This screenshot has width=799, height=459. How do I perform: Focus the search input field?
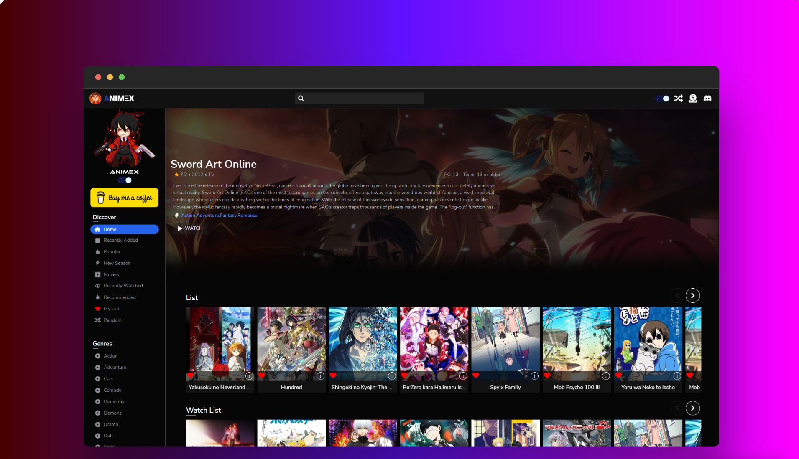click(360, 99)
